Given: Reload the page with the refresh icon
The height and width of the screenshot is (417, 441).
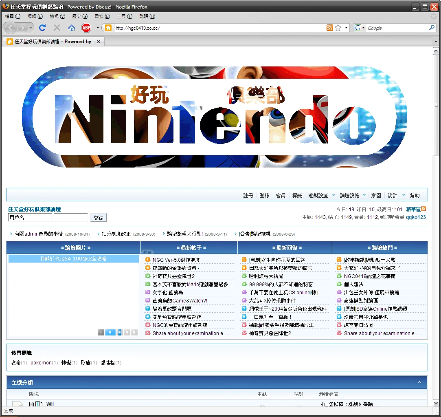Looking at the screenshot, I should point(42,28).
